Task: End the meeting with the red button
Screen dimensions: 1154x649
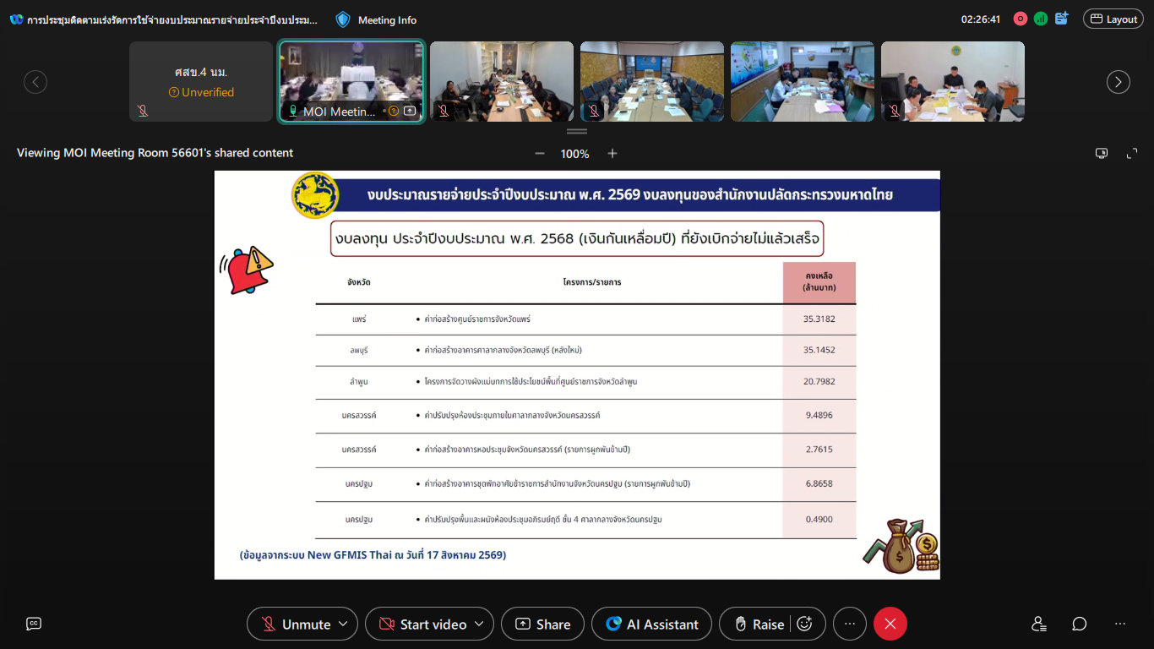Action: [x=890, y=624]
